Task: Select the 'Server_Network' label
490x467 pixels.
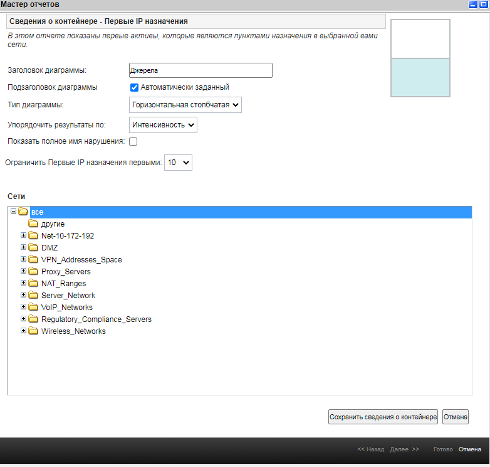Action: [68, 295]
